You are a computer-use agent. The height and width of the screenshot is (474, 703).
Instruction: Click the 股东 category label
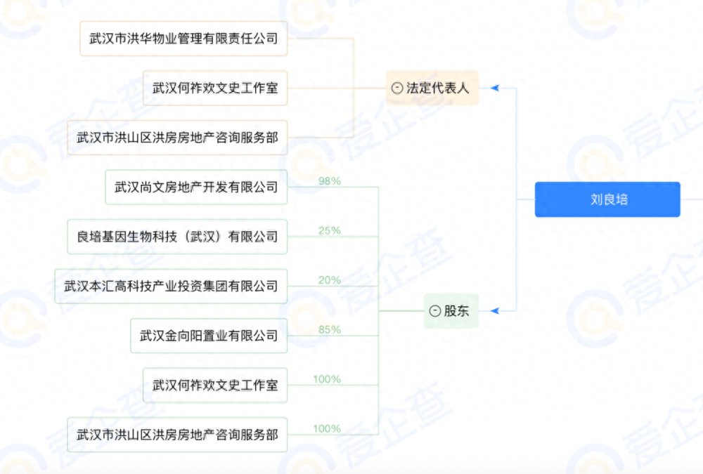tap(456, 311)
